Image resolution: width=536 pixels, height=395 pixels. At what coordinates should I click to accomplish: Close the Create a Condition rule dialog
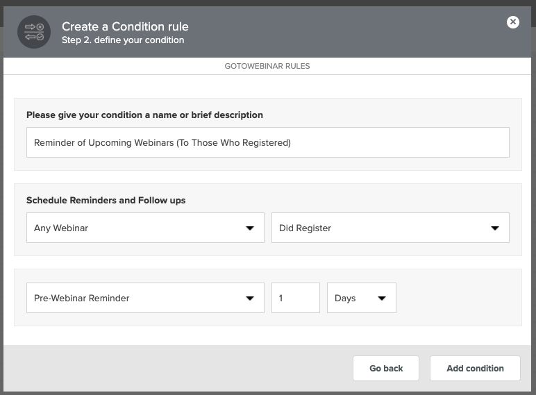pyautogui.click(x=513, y=22)
